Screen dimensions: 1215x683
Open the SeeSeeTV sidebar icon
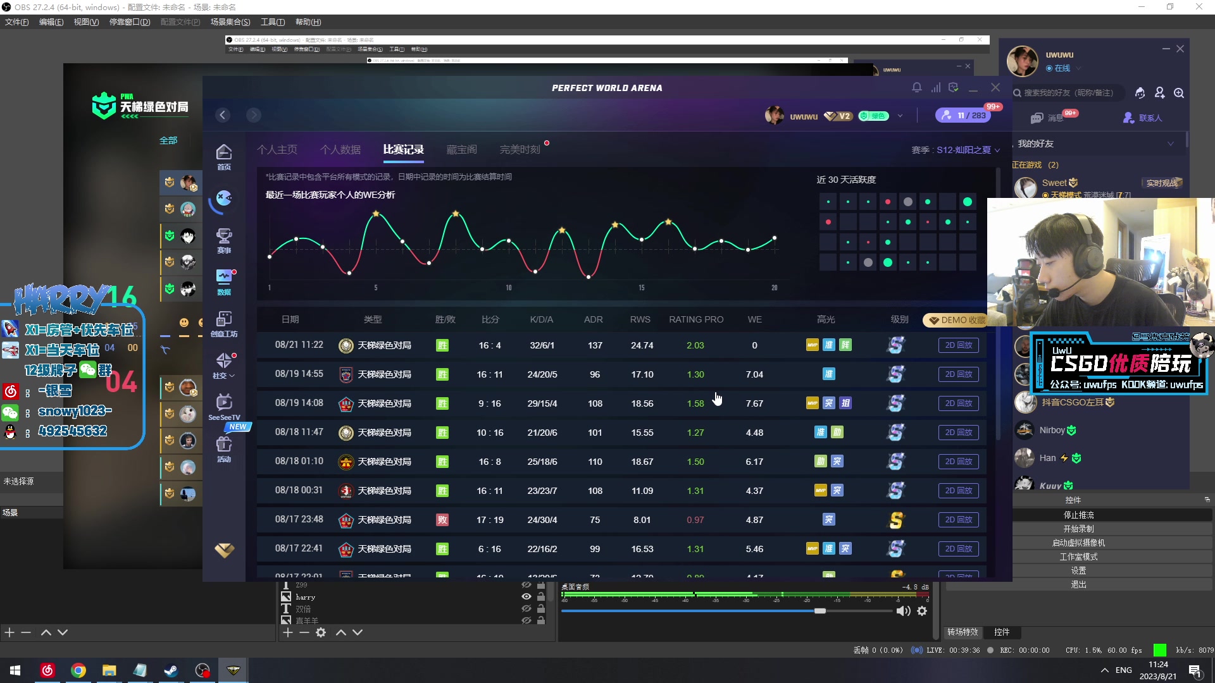224,408
